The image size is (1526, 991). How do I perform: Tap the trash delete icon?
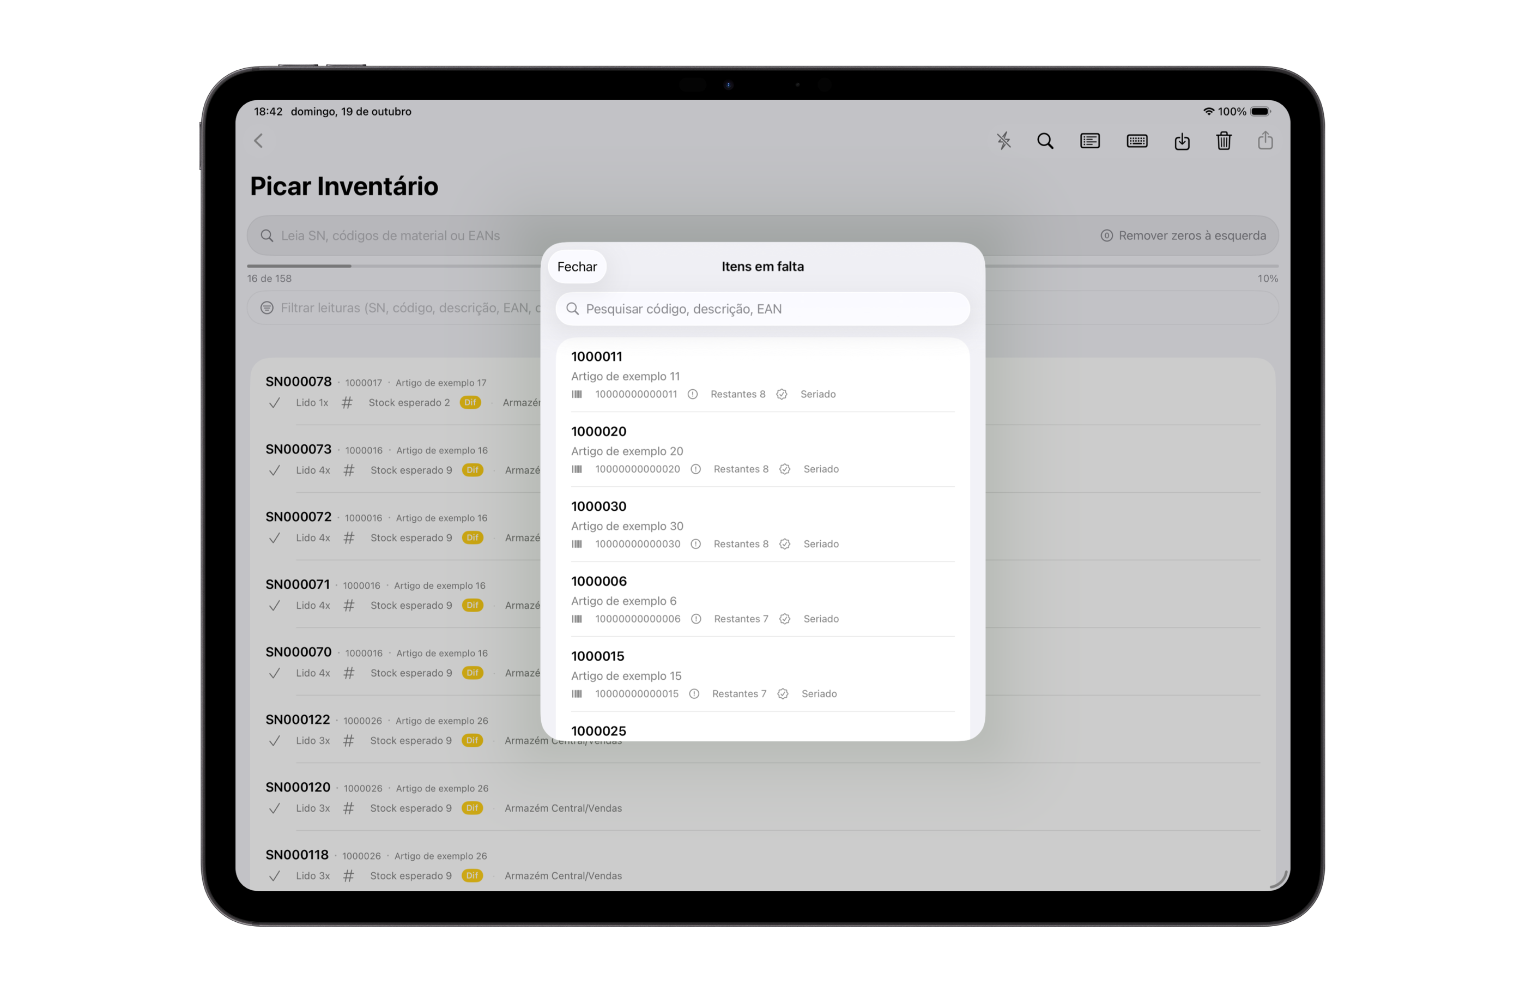pos(1224,141)
